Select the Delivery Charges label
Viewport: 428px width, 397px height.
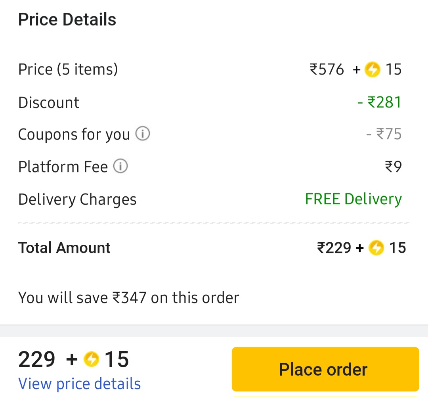[77, 199]
